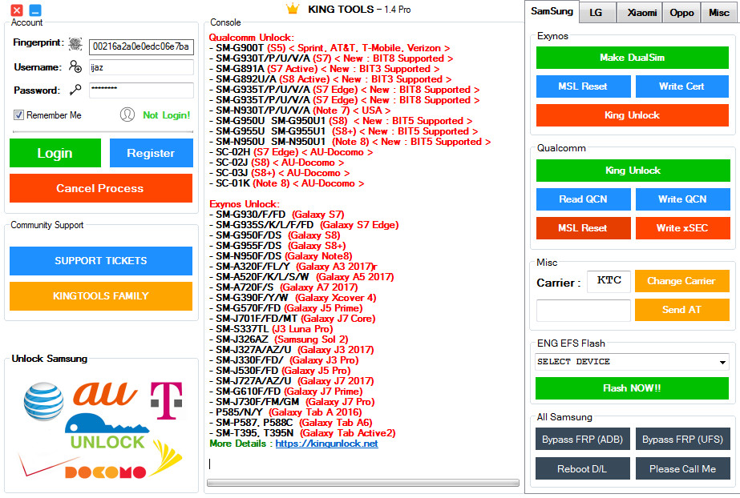Click the UNLOCK key graphic
Screen dimensions: 740x498
[x=107, y=432]
